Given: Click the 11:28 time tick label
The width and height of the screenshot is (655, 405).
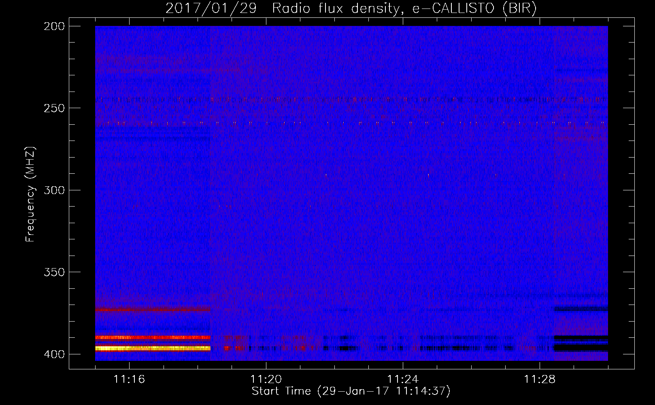Looking at the screenshot, I should [x=540, y=379].
